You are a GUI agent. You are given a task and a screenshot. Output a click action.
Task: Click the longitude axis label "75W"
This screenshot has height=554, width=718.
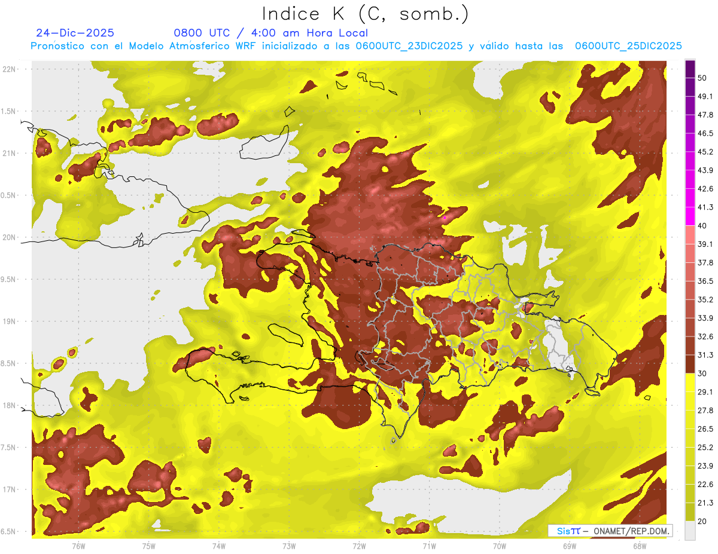tap(149, 546)
